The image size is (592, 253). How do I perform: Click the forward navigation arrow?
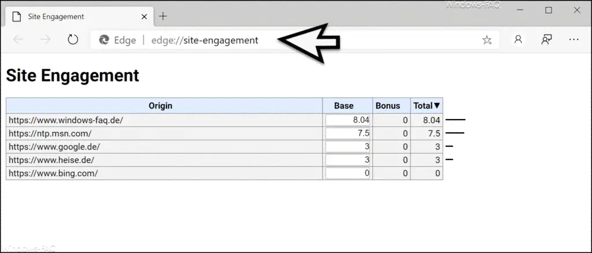[x=45, y=40]
